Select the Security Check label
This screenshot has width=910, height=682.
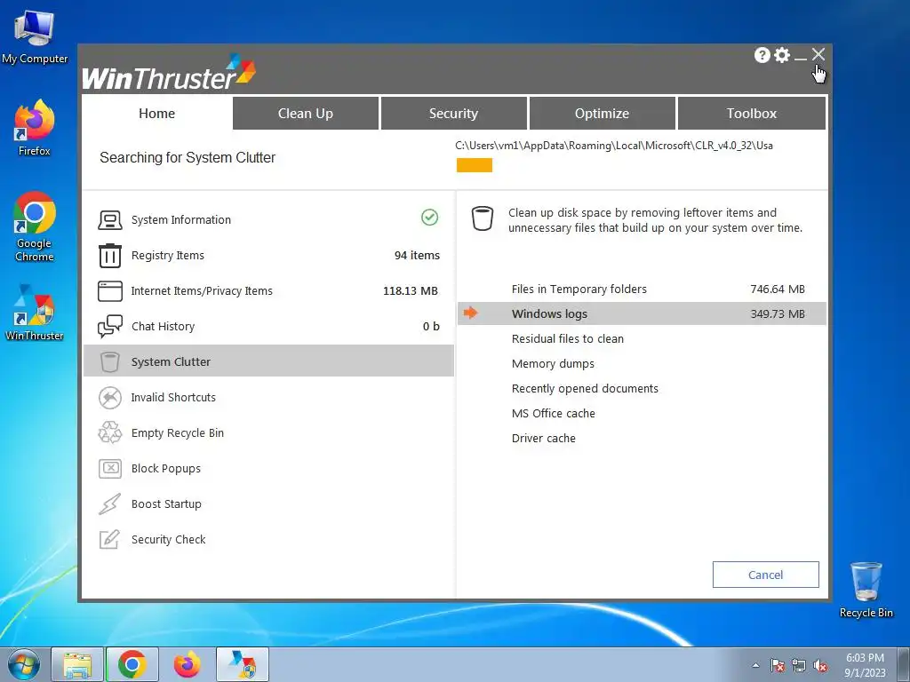coord(168,539)
